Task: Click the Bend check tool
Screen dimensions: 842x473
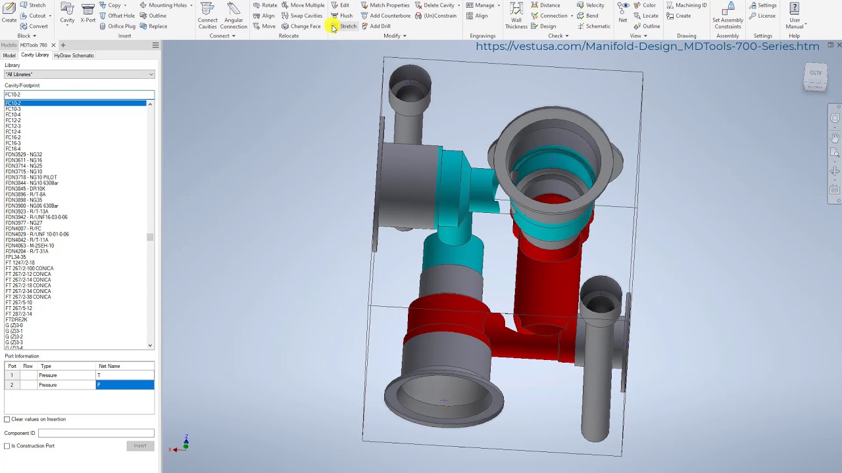Action: [x=587, y=16]
